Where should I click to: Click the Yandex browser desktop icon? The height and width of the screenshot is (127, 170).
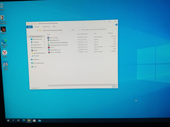tap(5, 54)
